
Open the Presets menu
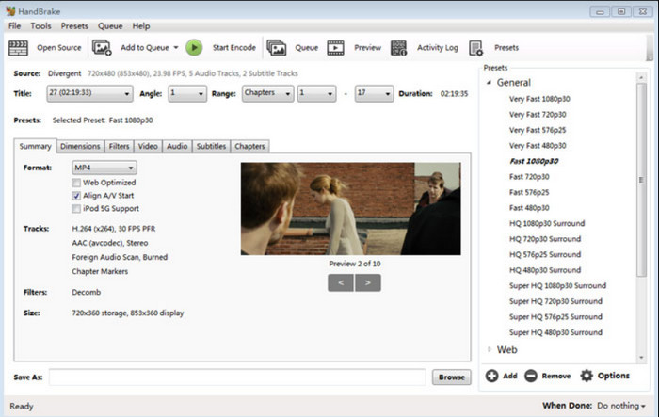pyautogui.click(x=74, y=26)
